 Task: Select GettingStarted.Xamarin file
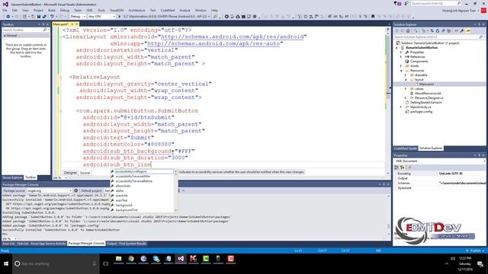pyautogui.click(x=425, y=102)
